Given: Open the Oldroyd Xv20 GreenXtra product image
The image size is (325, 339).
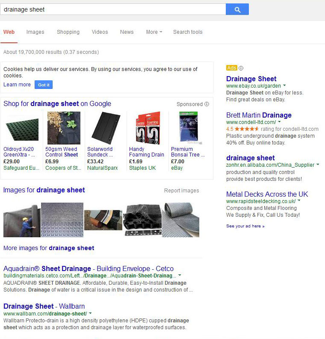Looking at the screenshot, I should [21, 128].
